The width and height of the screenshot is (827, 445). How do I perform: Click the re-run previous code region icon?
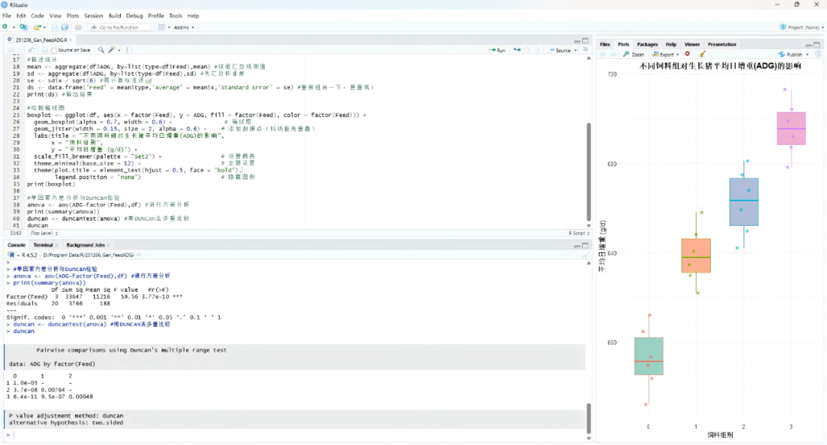click(517, 50)
